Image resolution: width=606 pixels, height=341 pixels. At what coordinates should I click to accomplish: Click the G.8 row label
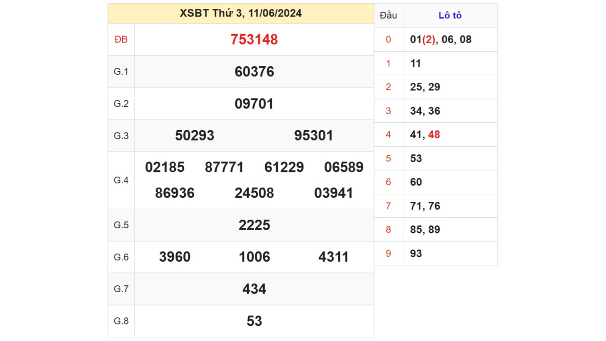click(121, 321)
